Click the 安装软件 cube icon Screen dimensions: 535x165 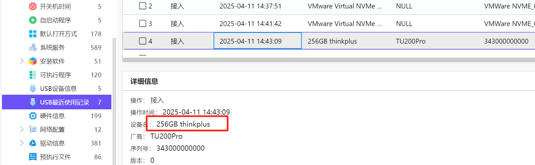tap(33, 61)
